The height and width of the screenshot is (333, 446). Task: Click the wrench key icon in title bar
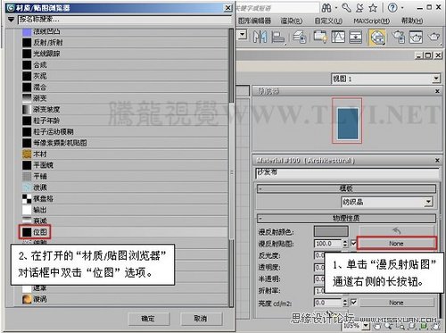click(346, 8)
